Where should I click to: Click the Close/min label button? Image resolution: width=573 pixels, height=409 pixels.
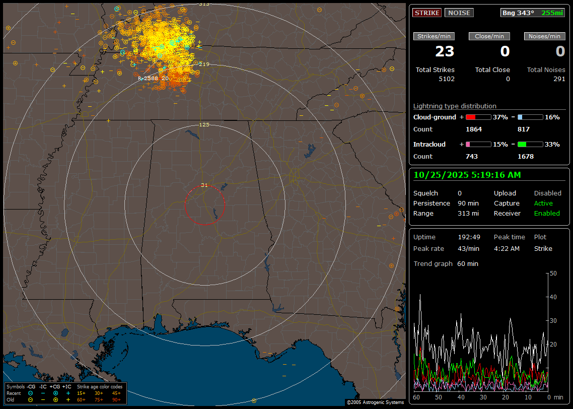489,36
